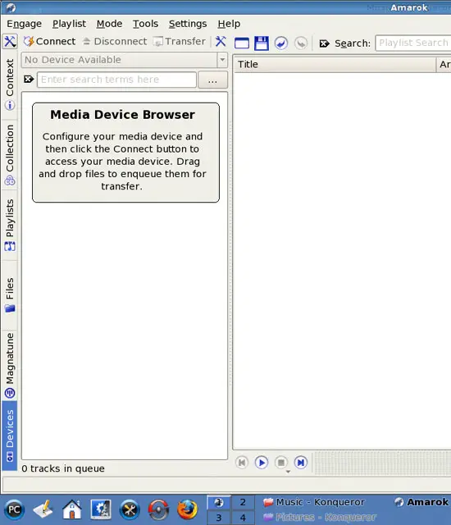Expand the No Device Available dropdown
Image resolution: width=451 pixels, height=525 pixels.
222,60
